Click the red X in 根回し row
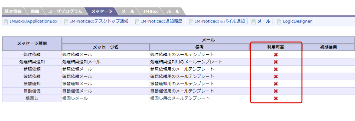The height and width of the screenshot is (121, 355). coord(276,98)
